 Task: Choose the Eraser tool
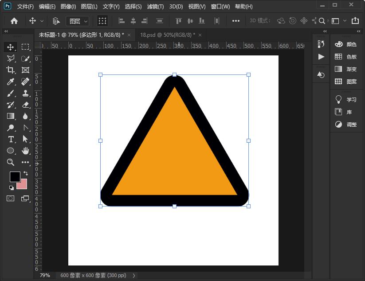[26, 105]
